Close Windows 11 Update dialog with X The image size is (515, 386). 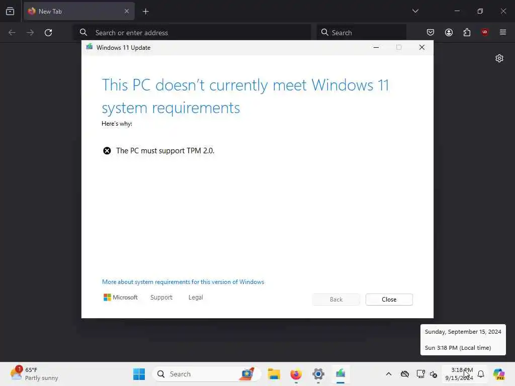422,48
